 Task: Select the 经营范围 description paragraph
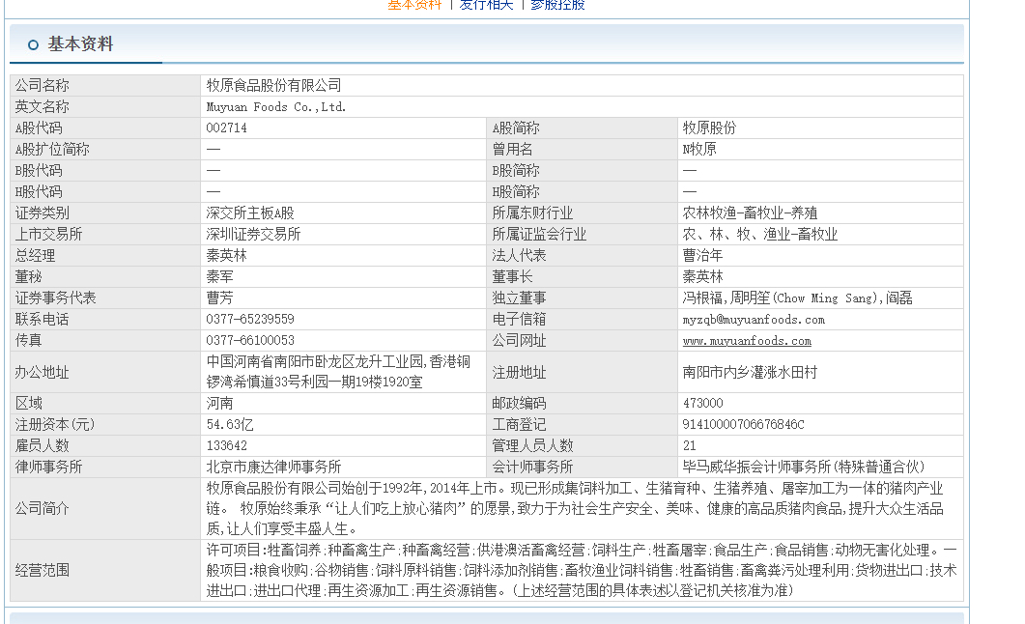pyautogui.click(x=582, y=570)
